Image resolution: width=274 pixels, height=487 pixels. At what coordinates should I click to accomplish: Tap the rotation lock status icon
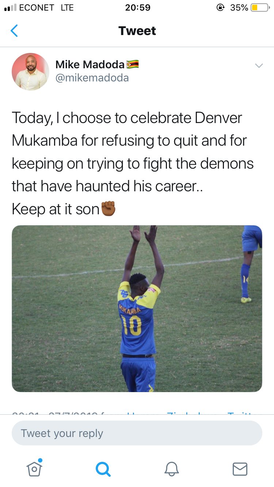(x=220, y=7)
